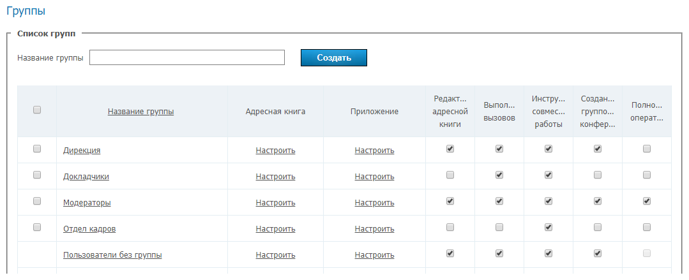Uncheck call permission for Дирекция
689x280 pixels.
tap(499, 149)
